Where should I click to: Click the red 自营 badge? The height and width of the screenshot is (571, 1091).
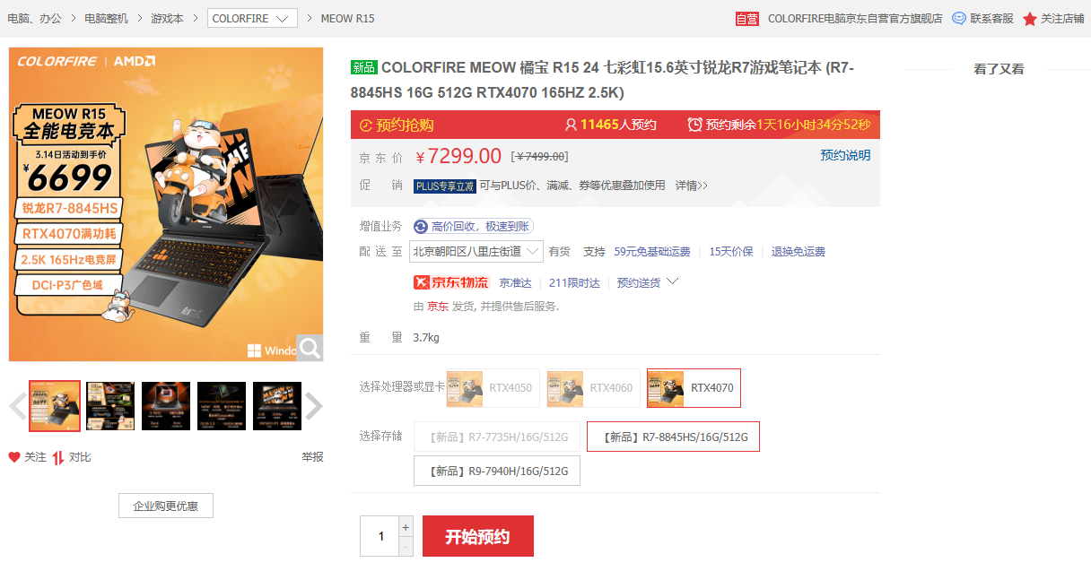(747, 19)
